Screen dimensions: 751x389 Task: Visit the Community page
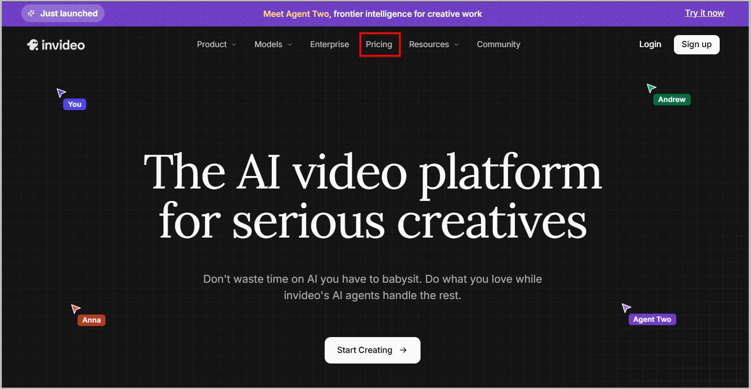coord(499,44)
